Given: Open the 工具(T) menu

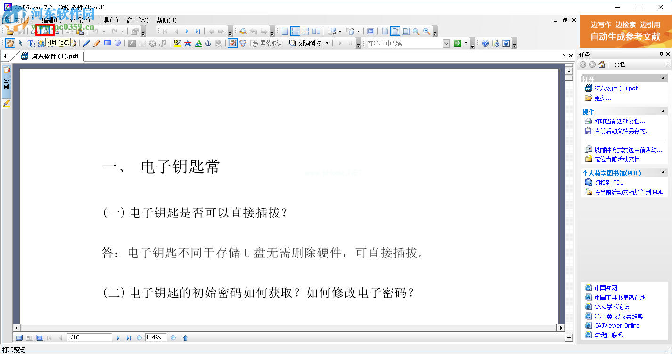Looking at the screenshot, I should (x=108, y=20).
